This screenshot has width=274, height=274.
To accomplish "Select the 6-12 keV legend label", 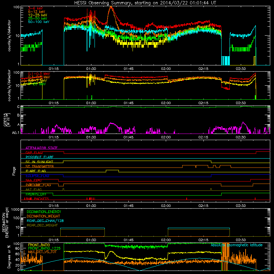I will click(x=37, y=12).
